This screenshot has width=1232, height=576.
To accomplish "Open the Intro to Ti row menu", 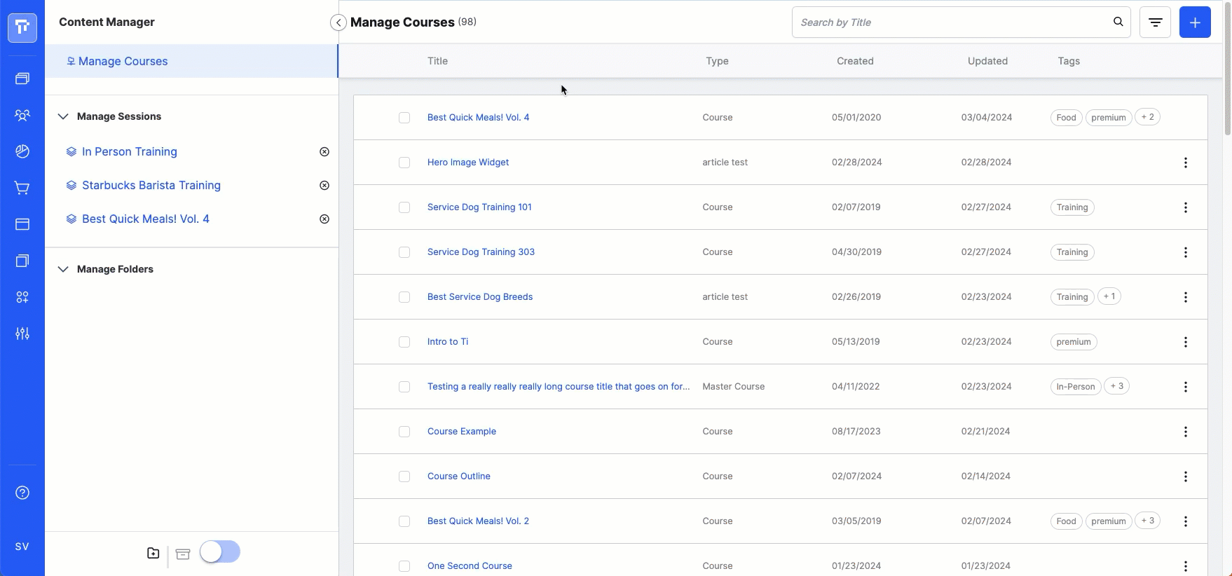I will click(1186, 342).
